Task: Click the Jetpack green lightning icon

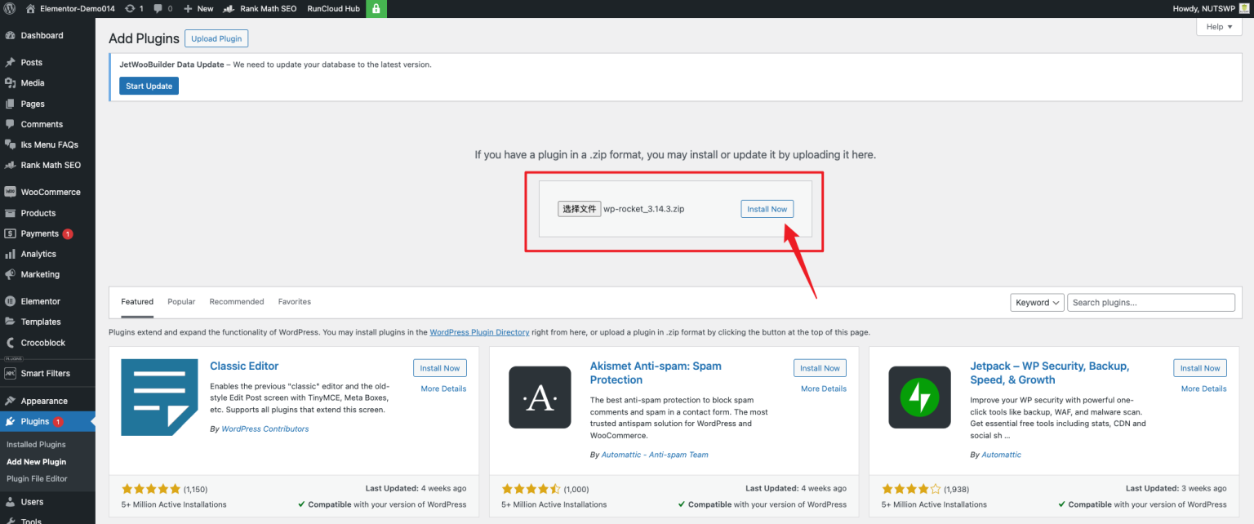Action: pyautogui.click(x=919, y=397)
